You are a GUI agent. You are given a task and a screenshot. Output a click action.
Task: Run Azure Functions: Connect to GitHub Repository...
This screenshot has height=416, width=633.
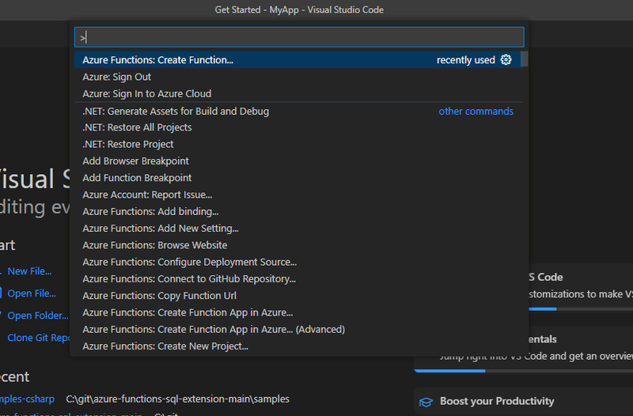[x=298, y=279]
